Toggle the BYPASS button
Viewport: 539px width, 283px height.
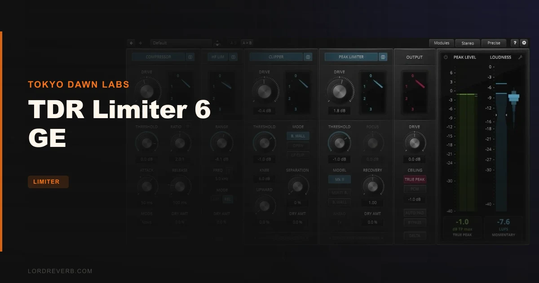[x=415, y=222]
